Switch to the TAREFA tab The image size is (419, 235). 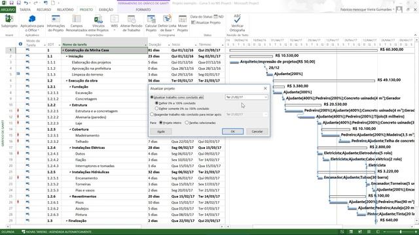click(x=25, y=10)
